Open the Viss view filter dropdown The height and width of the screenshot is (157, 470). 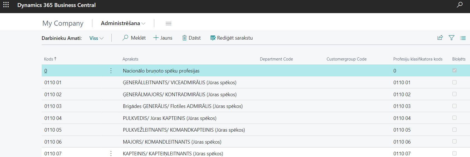[x=96, y=38]
